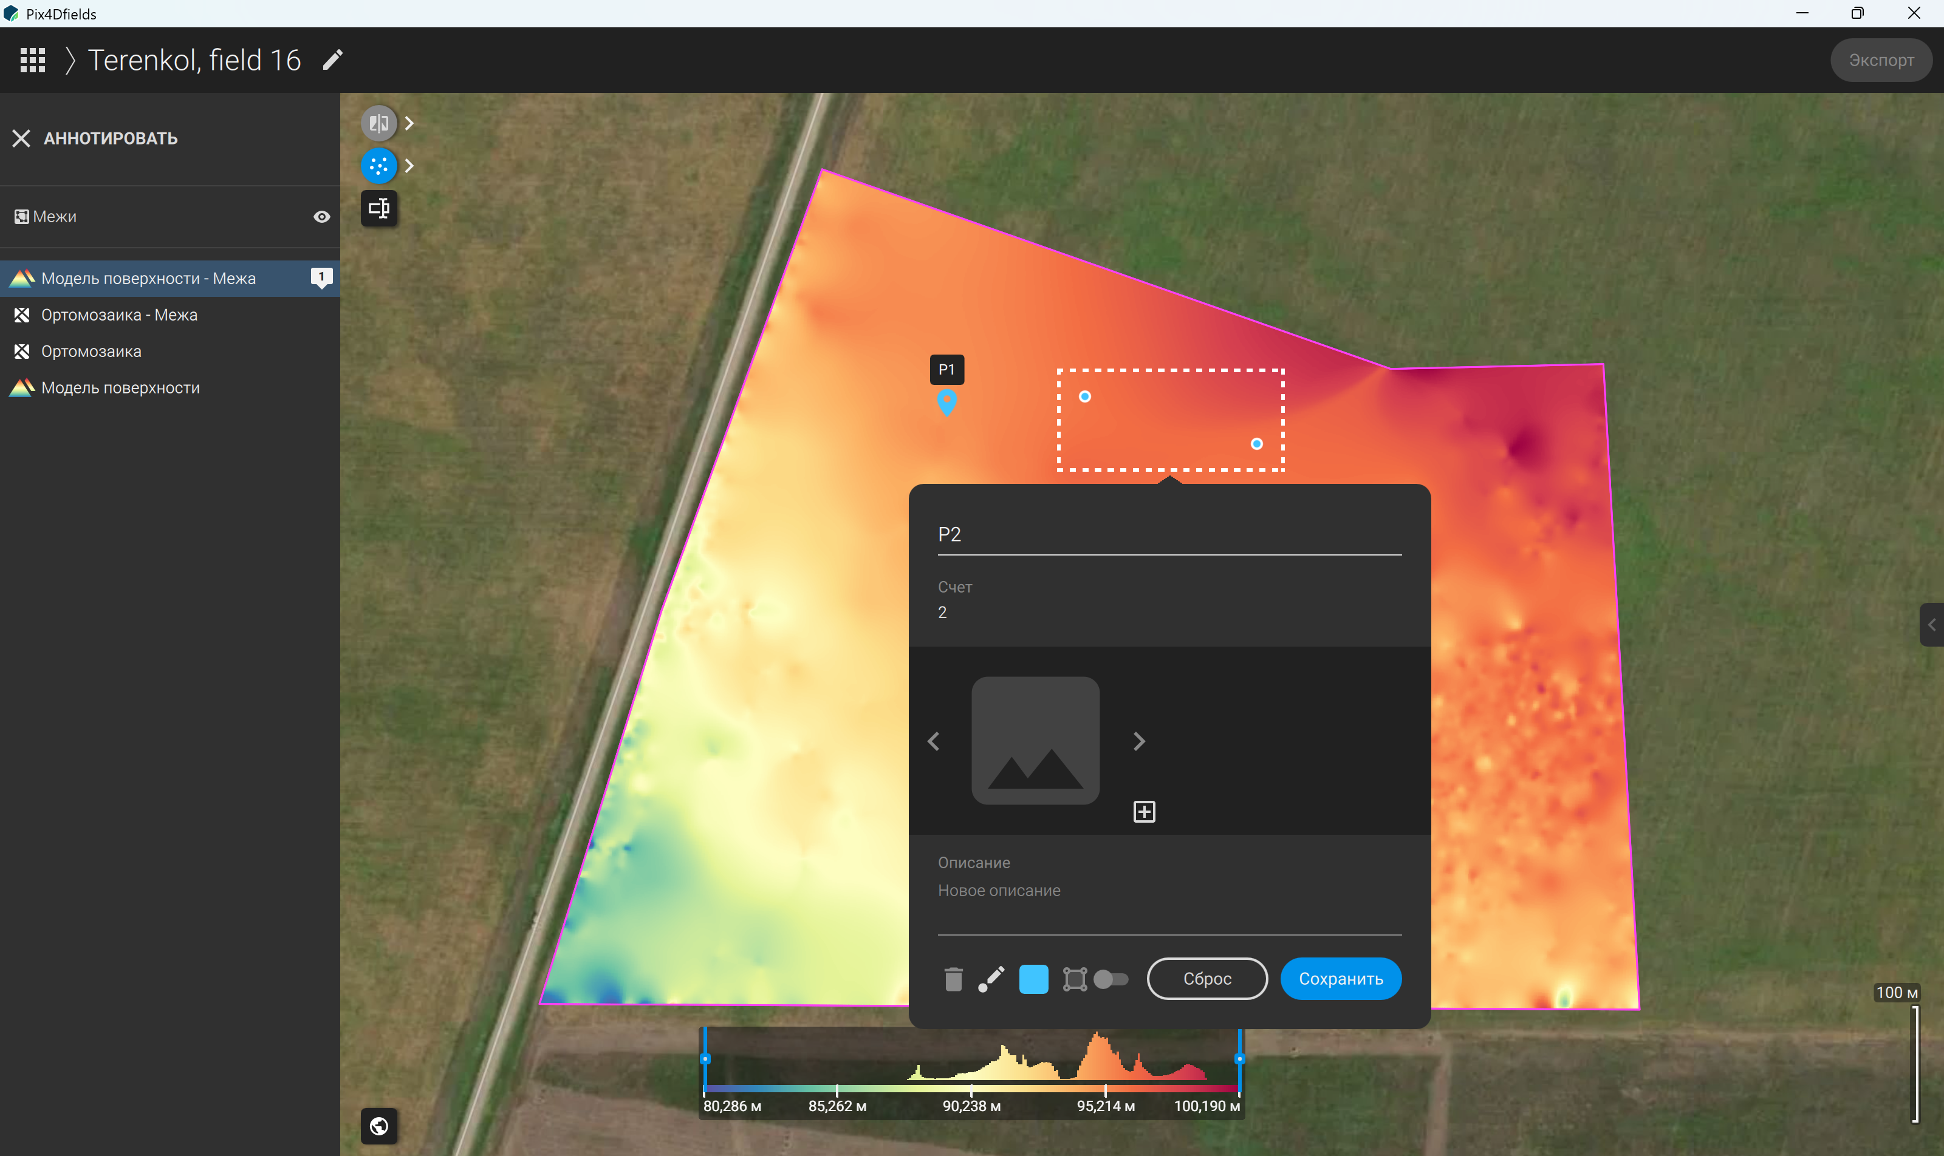Add a photo with plus icon
The image size is (1944, 1156).
pos(1145,812)
